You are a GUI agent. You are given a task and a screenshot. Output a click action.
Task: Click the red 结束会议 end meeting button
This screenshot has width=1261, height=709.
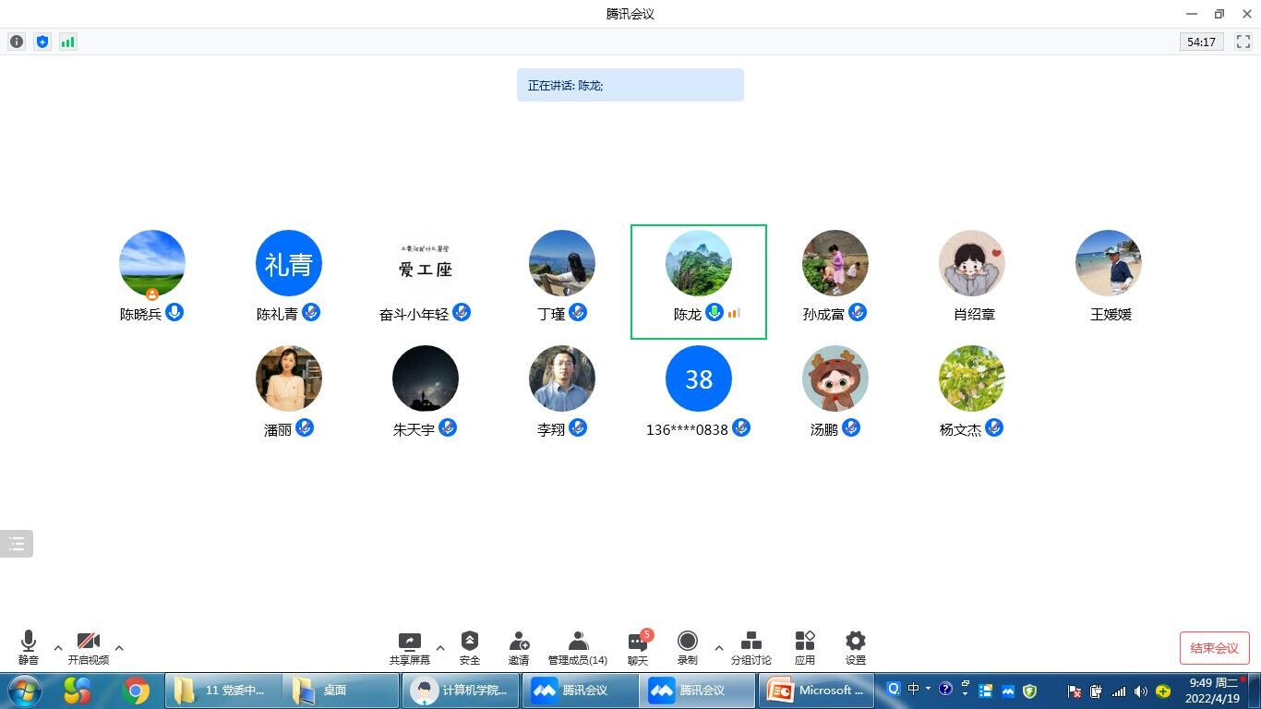pos(1214,648)
